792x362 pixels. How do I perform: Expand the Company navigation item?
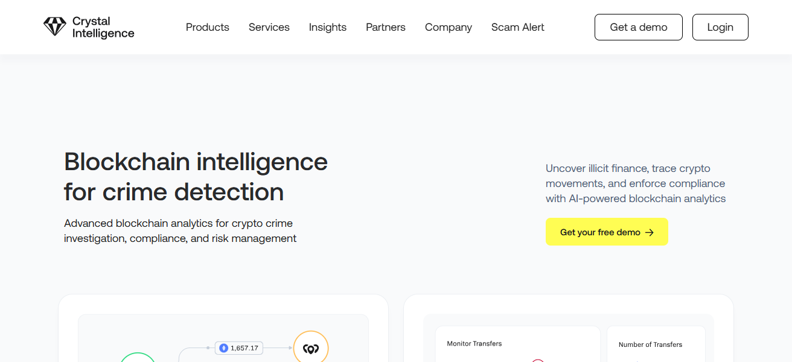tap(448, 27)
